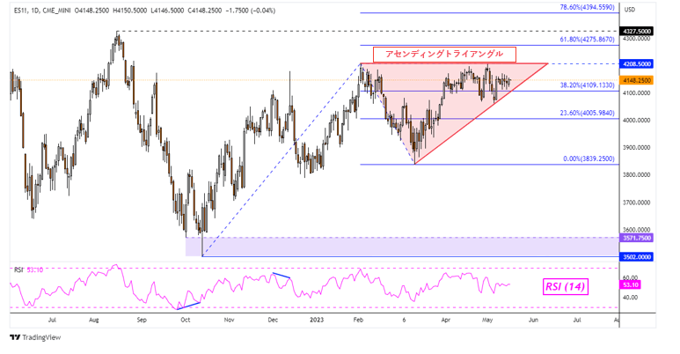Select the 23.60%(4005.9840) Fibonacci label
This screenshot has width=680, height=354.
[x=588, y=114]
